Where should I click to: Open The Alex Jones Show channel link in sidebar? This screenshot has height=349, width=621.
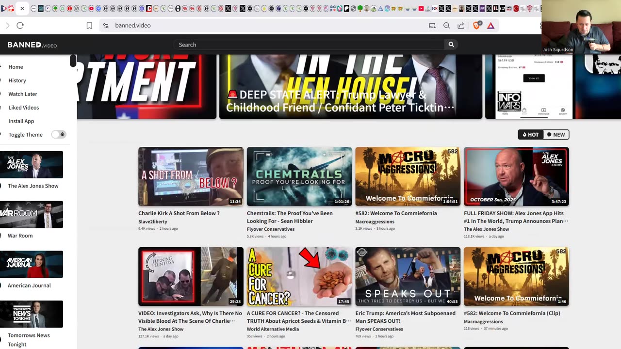click(33, 186)
